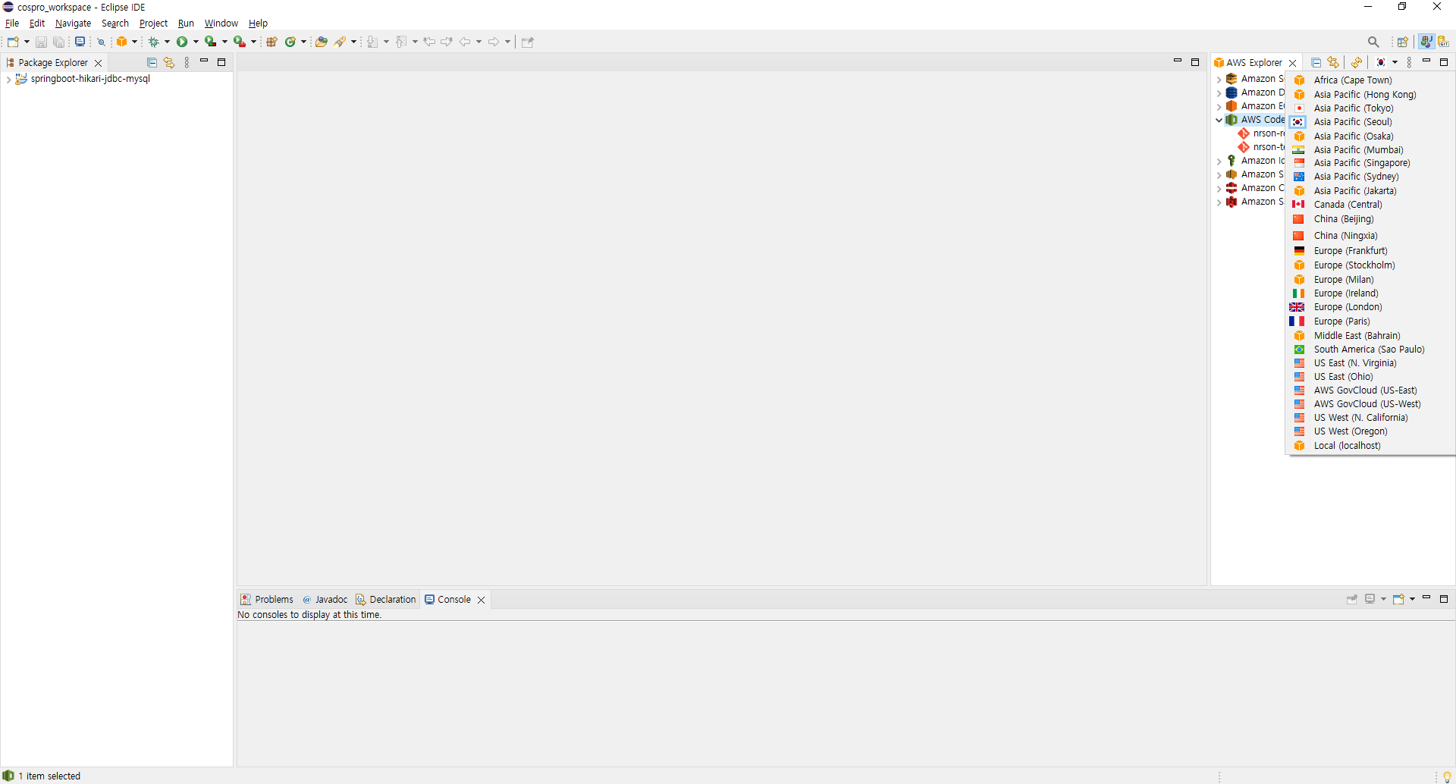The image size is (1456, 784).
Task: Click the Refresh AWS Explorer icon
Action: point(1357,62)
